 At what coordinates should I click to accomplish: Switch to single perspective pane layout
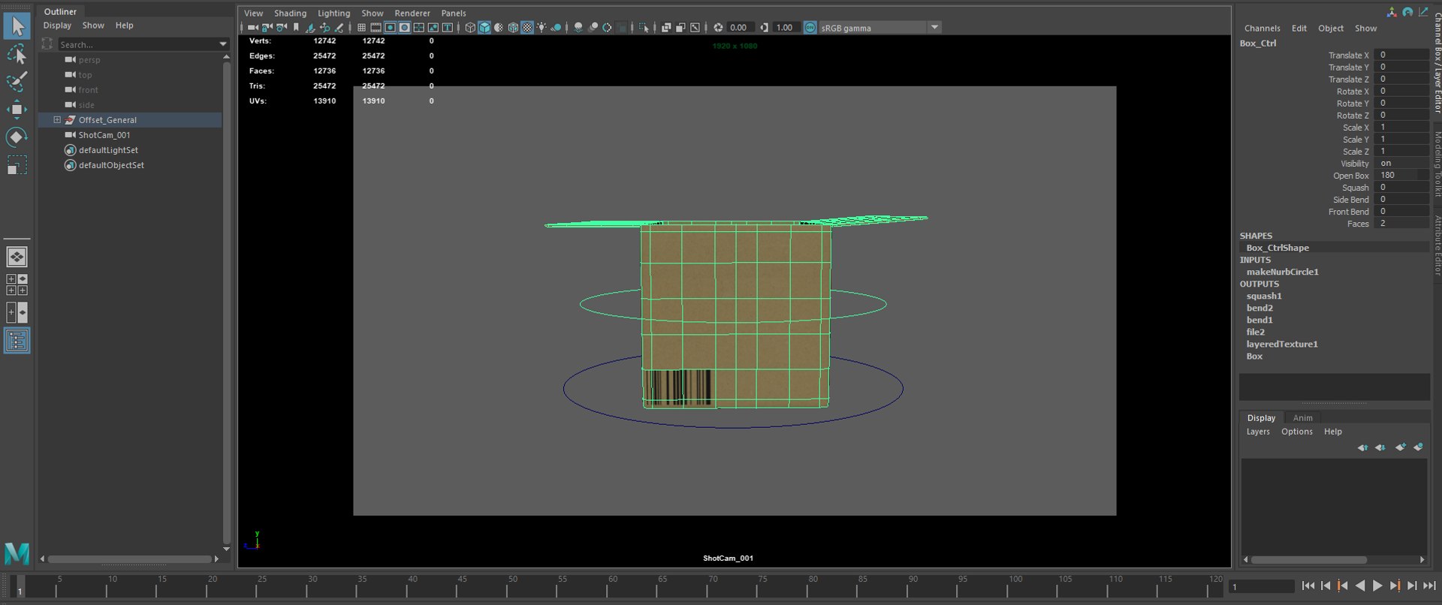pos(17,257)
